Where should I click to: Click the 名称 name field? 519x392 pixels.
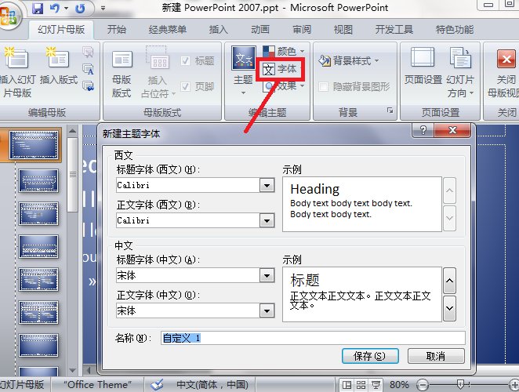click(x=313, y=338)
